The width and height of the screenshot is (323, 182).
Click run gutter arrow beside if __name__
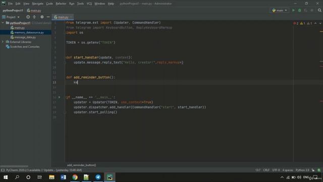[x=60, y=97]
